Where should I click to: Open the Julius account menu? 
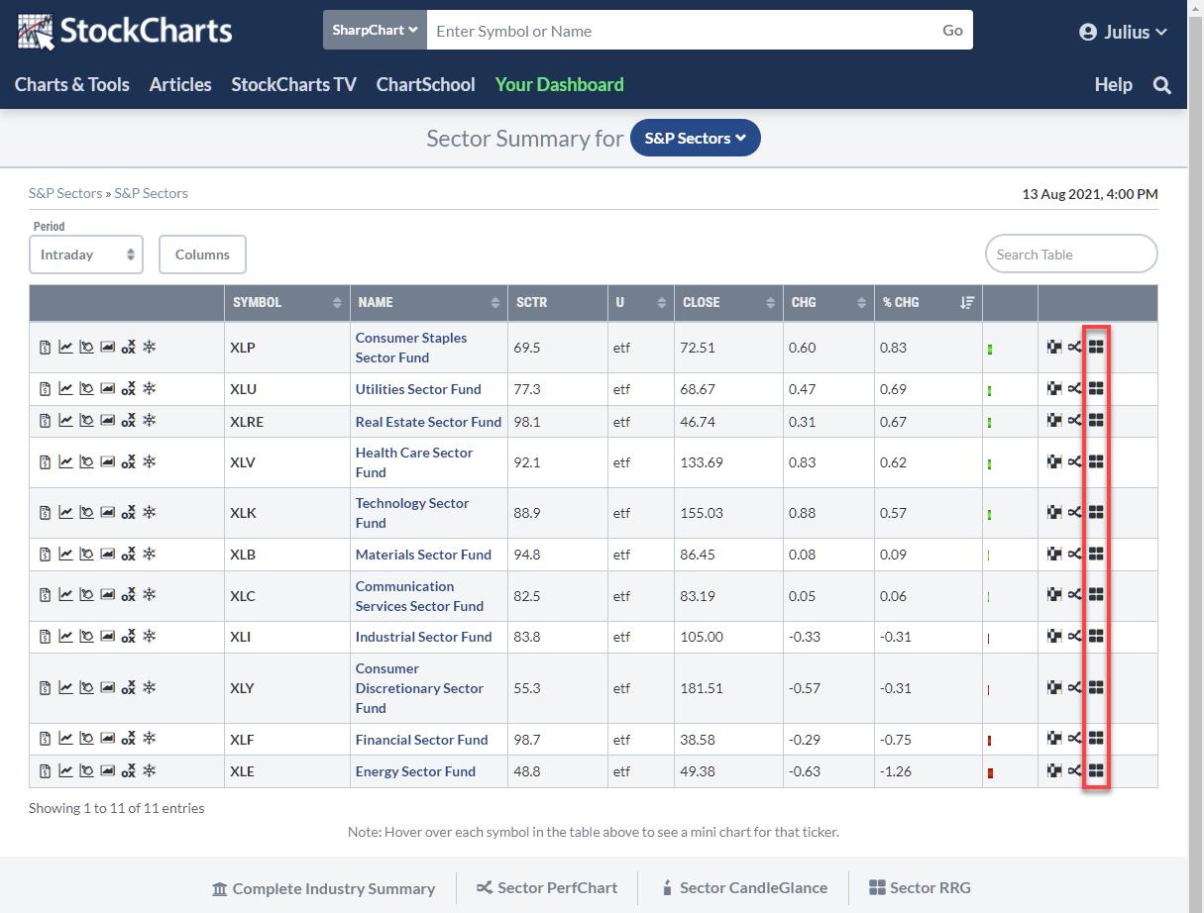pyautogui.click(x=1123, y=32)
